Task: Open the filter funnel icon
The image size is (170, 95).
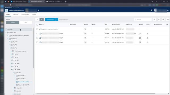Action: pyautogui.click(x=155, y=20)
